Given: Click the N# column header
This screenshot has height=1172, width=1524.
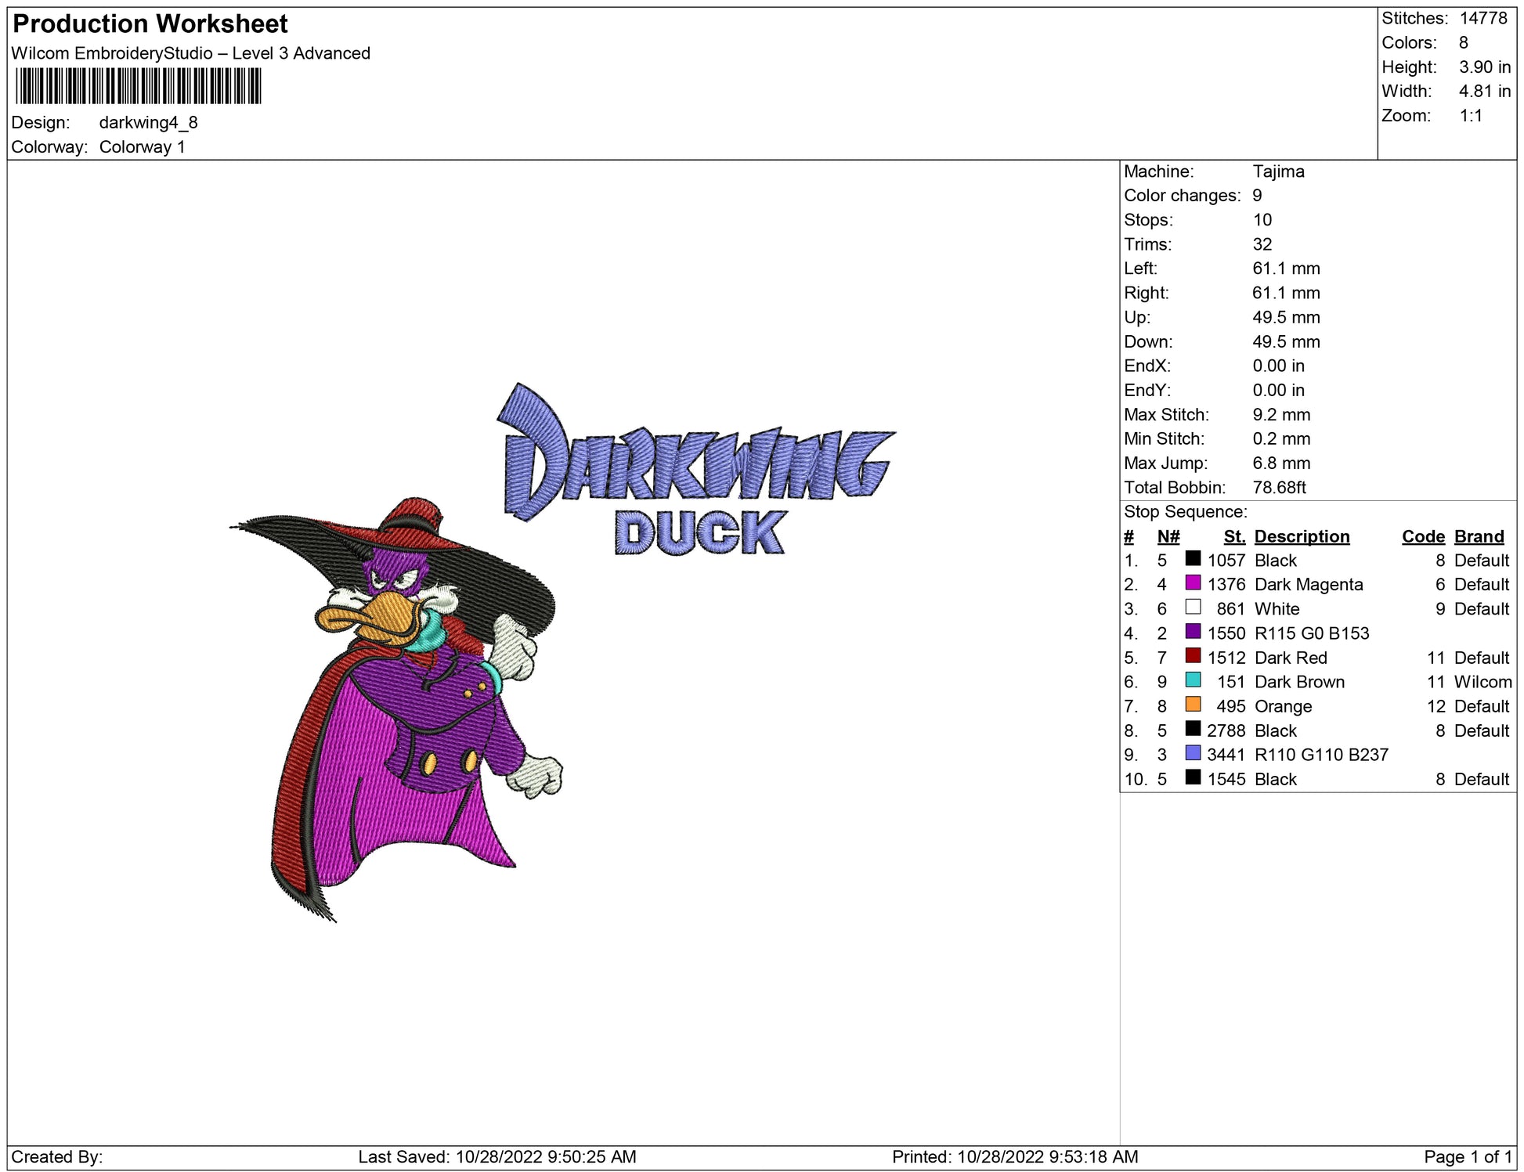Looking at the screenshot, I should (1168, 536).
